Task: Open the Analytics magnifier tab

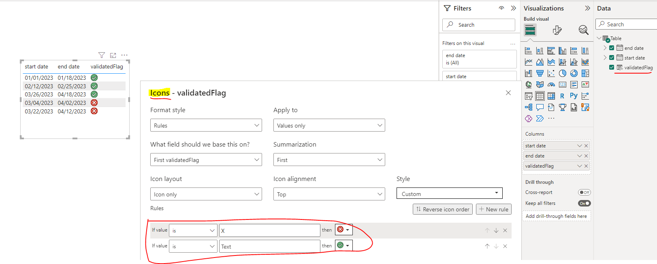Action: click(583, 30)
